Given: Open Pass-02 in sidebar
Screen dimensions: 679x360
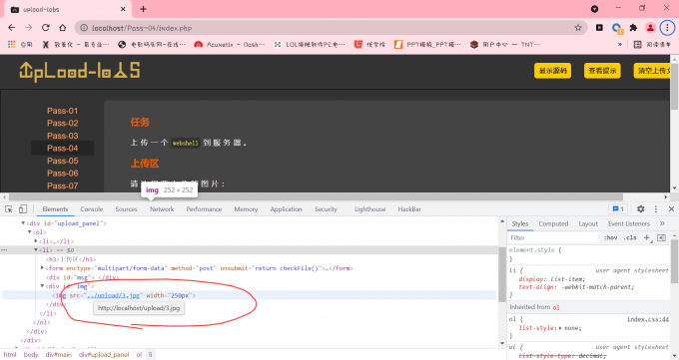Looking at the screenshot, I should pyautogui.click(x=62, y=124).
